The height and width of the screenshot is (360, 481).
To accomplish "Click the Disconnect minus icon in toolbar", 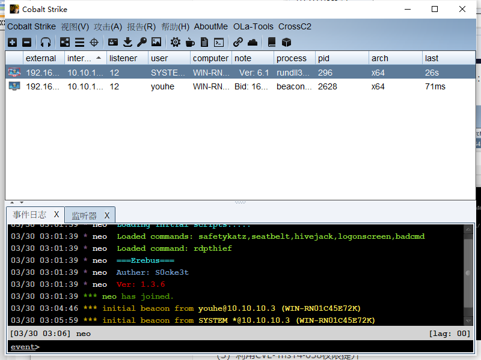I will (x=26, y=42).
